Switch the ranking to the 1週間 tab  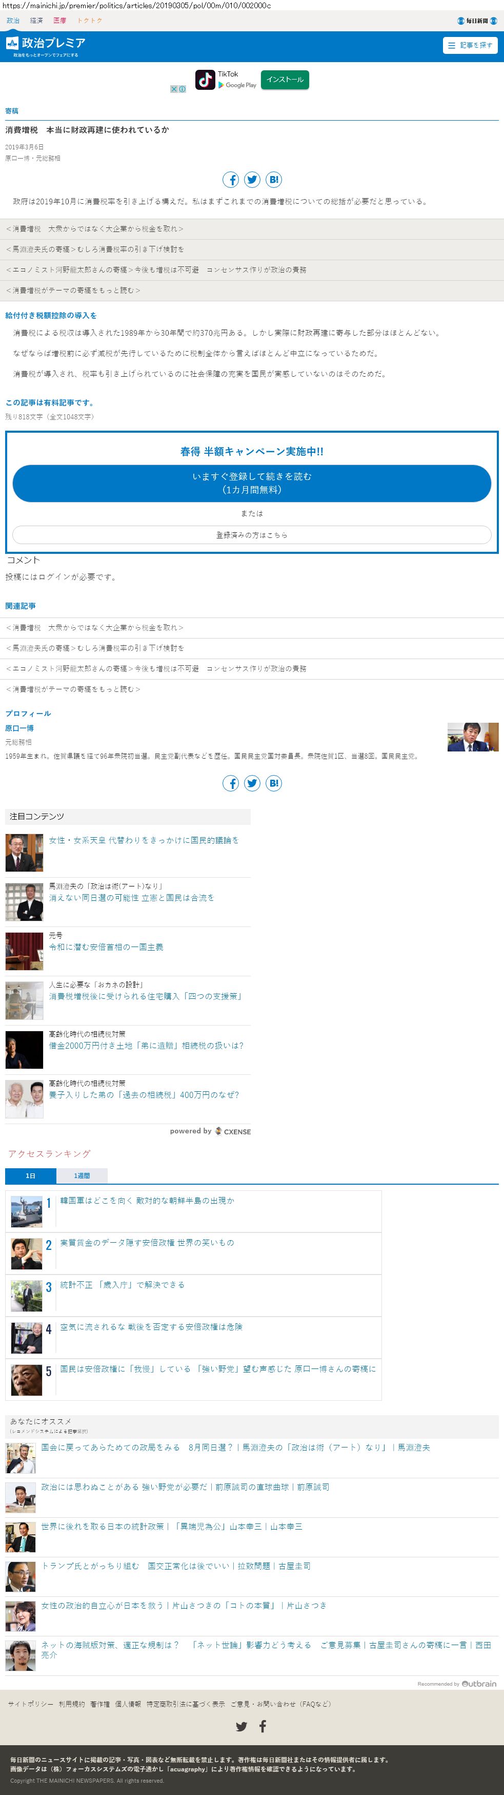pos(82,1175)
